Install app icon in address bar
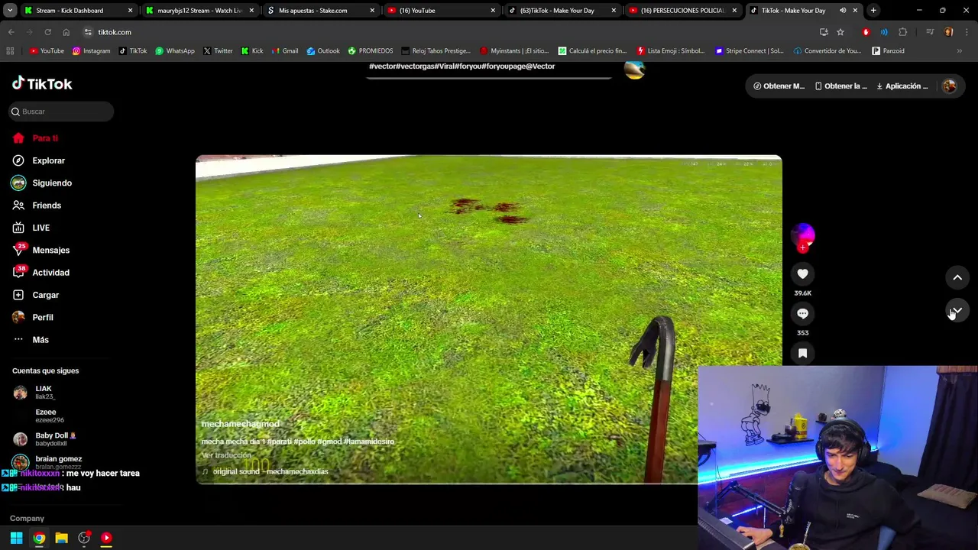Viewport: 978px width, 550px height. point(824,32)
